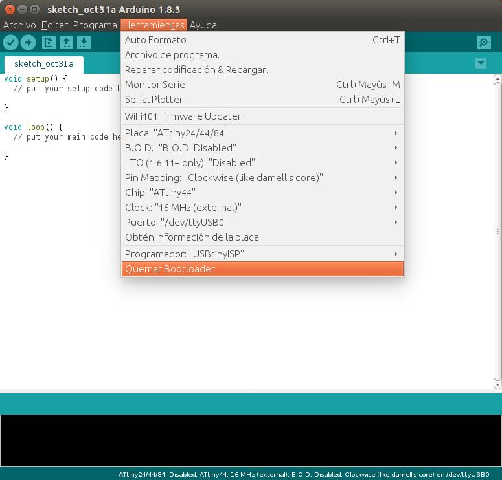Click Obtén información de la placa

pyautogui.click(x=262, y=237)
